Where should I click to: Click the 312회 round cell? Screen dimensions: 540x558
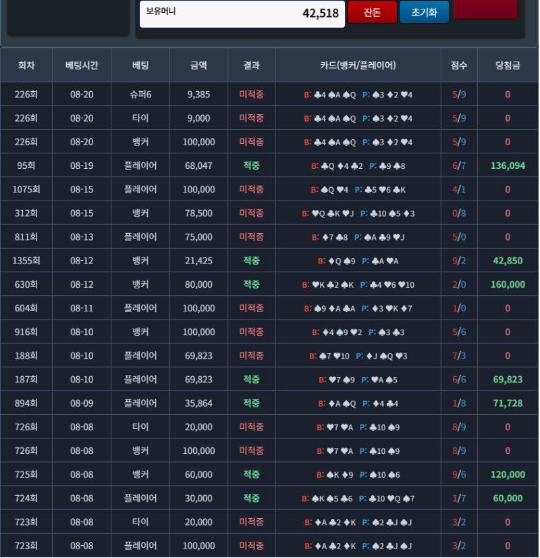(x=26, y=213)
